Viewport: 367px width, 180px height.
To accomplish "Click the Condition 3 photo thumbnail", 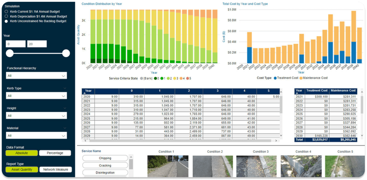I will click(257, 167).
